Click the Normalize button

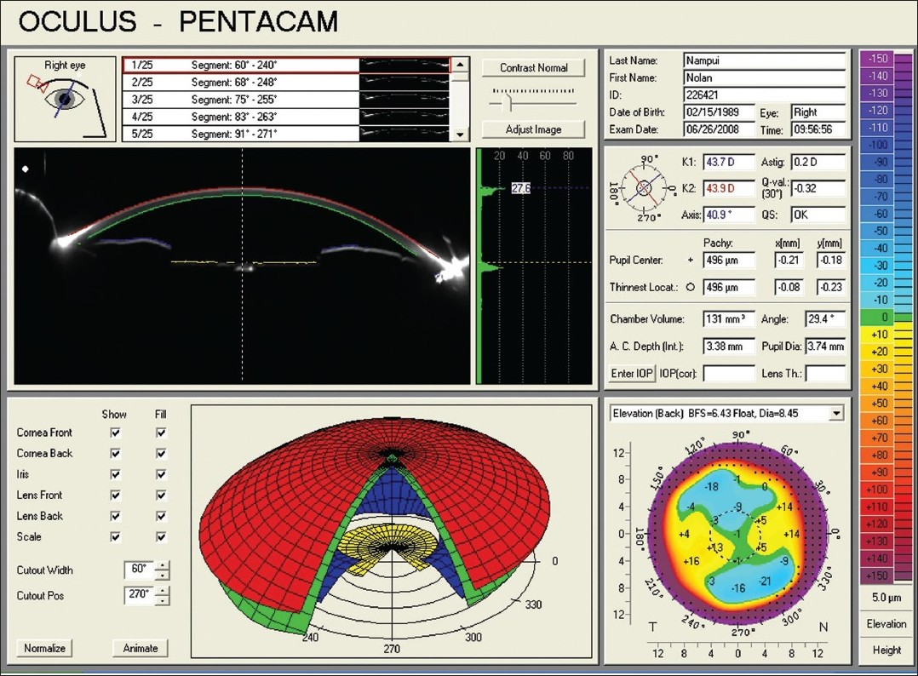pyautogui.click(x=44, y=648)
